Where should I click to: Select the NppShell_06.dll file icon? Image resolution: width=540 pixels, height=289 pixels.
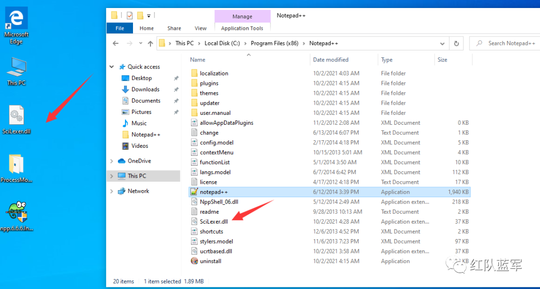(x=194, y=202)
